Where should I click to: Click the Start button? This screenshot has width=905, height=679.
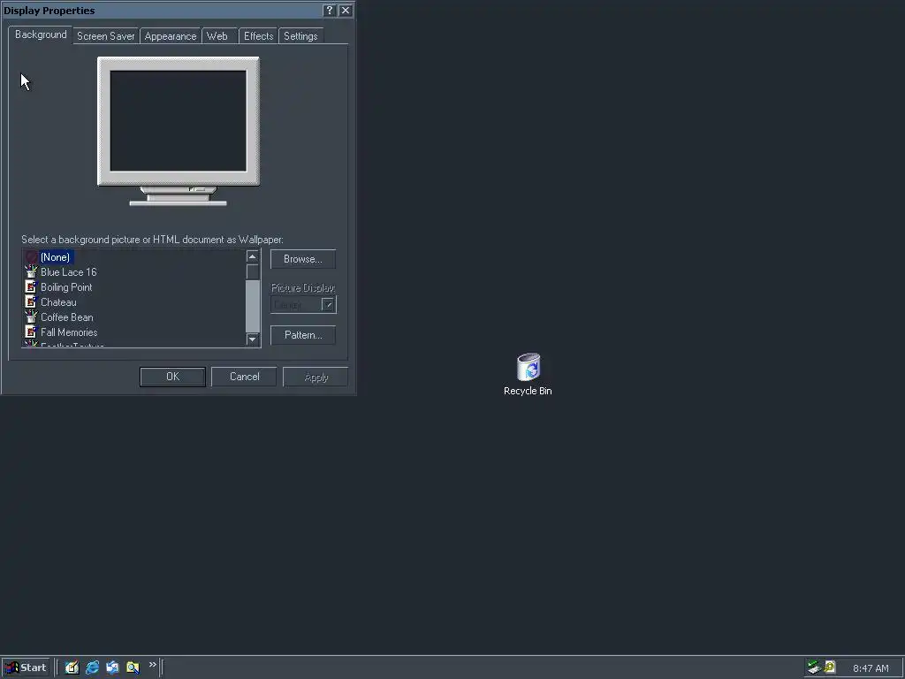coord(27,668)
